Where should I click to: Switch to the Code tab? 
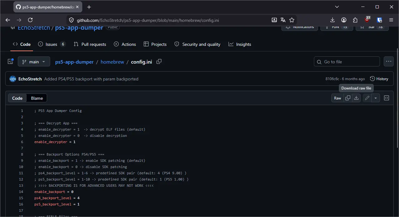click(22, 44)
